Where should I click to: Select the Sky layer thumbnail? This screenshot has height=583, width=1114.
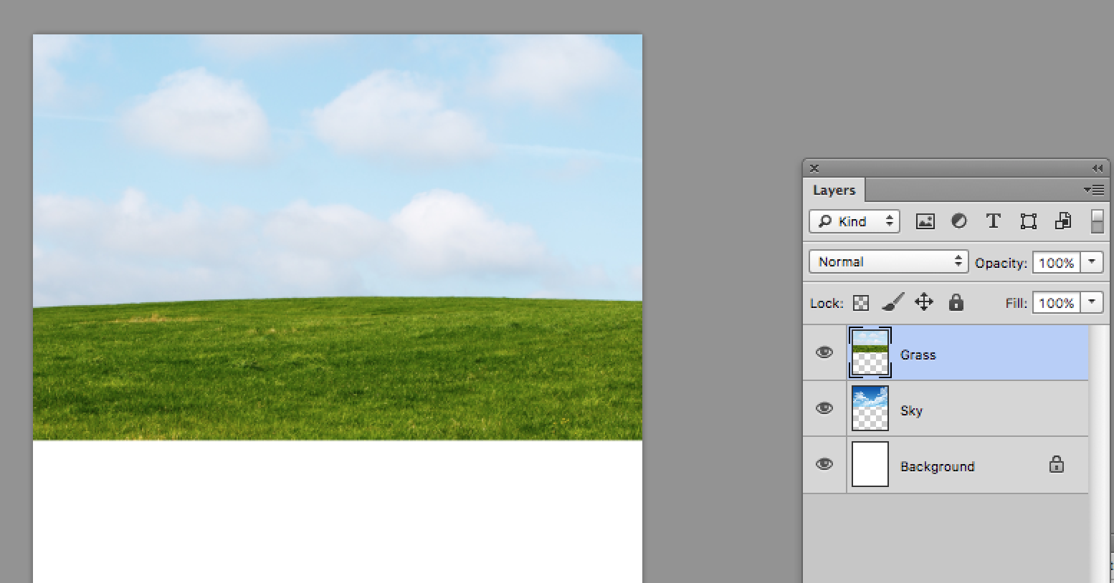[870, 408]
